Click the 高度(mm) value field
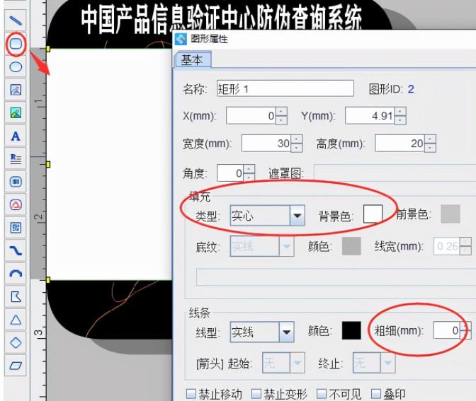The height and width of the screenshot is (401, 476). 399,143
